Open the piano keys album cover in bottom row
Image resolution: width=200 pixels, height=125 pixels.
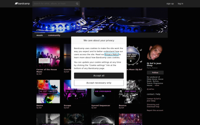click(x=48, y=119)
